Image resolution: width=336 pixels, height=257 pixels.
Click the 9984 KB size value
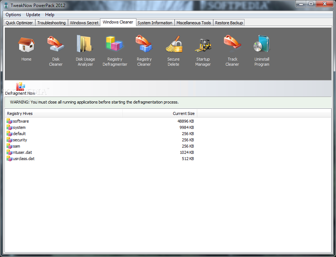tap(187, 127)
